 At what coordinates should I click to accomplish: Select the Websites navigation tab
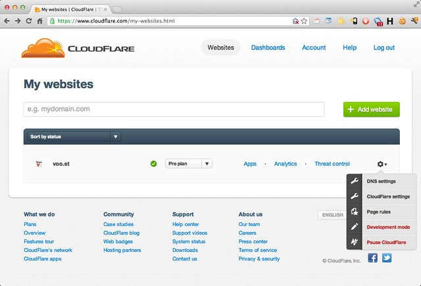221,47
